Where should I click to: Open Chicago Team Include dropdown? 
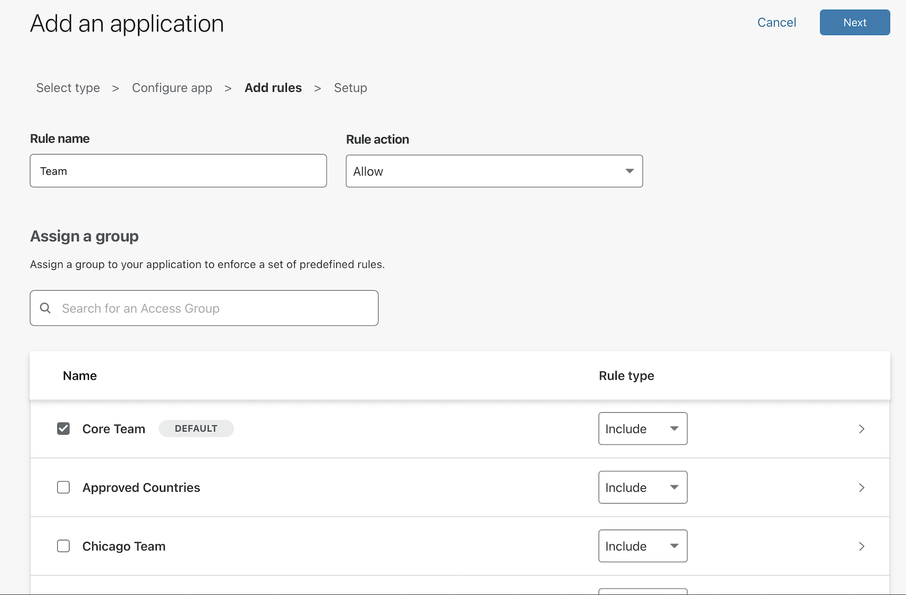coord(643,546)
